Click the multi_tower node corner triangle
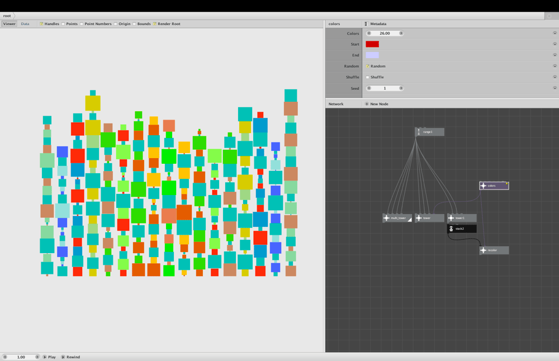The height and width of the screenshot is (361, 559). click(x=410, y=220)
